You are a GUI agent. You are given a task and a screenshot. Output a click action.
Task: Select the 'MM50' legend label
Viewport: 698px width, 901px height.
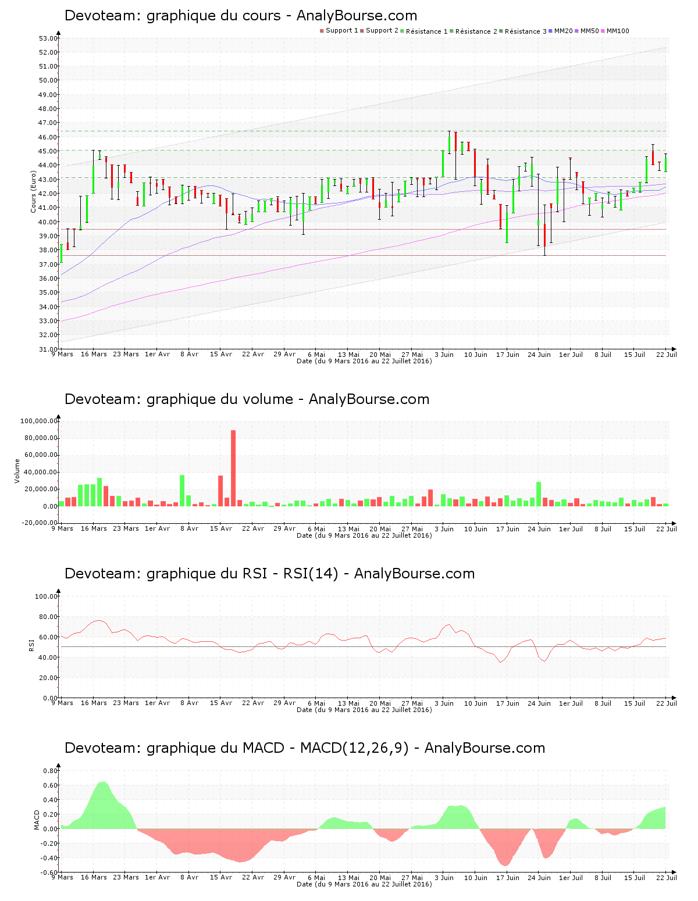click(589, 31)
